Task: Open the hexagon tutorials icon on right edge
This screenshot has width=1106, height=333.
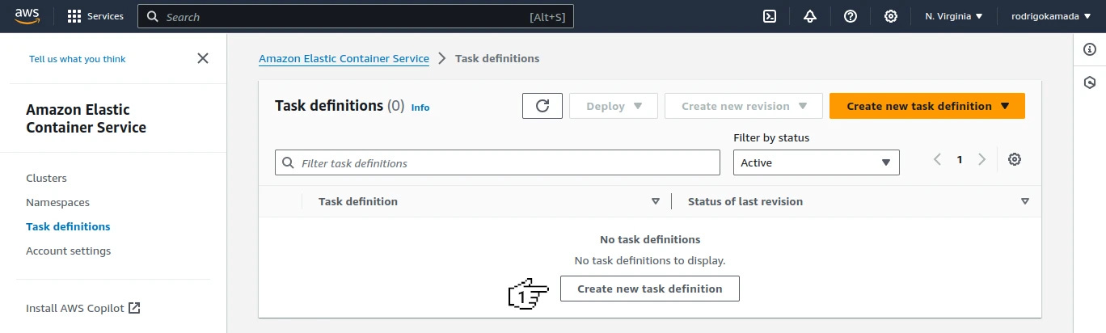Action: coord(1090,82)
